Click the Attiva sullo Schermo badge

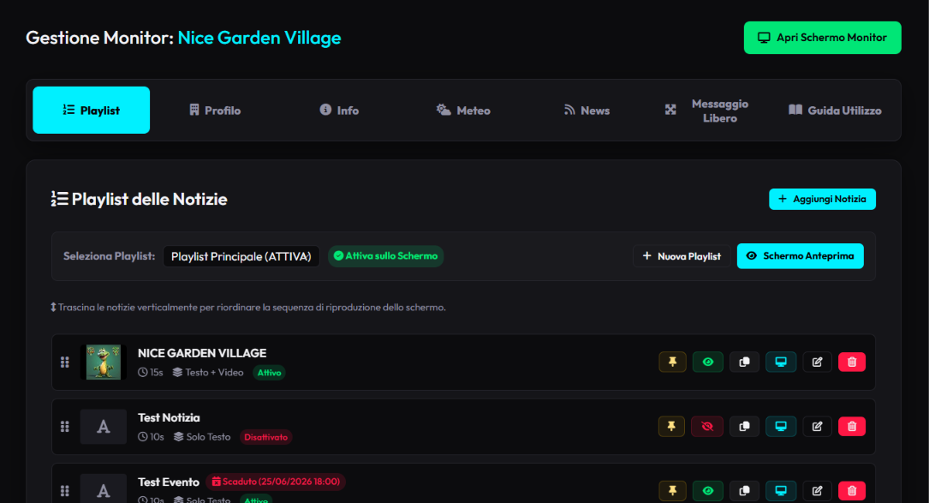[385, 256]
